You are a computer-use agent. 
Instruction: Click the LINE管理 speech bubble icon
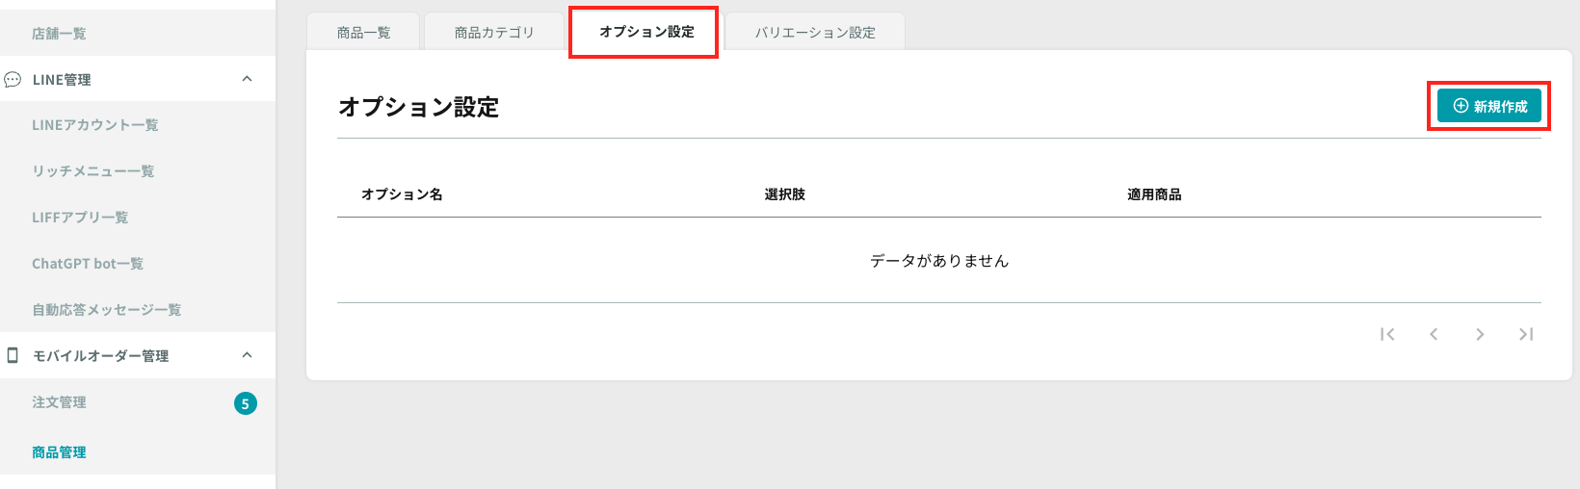tap(13, 80)
